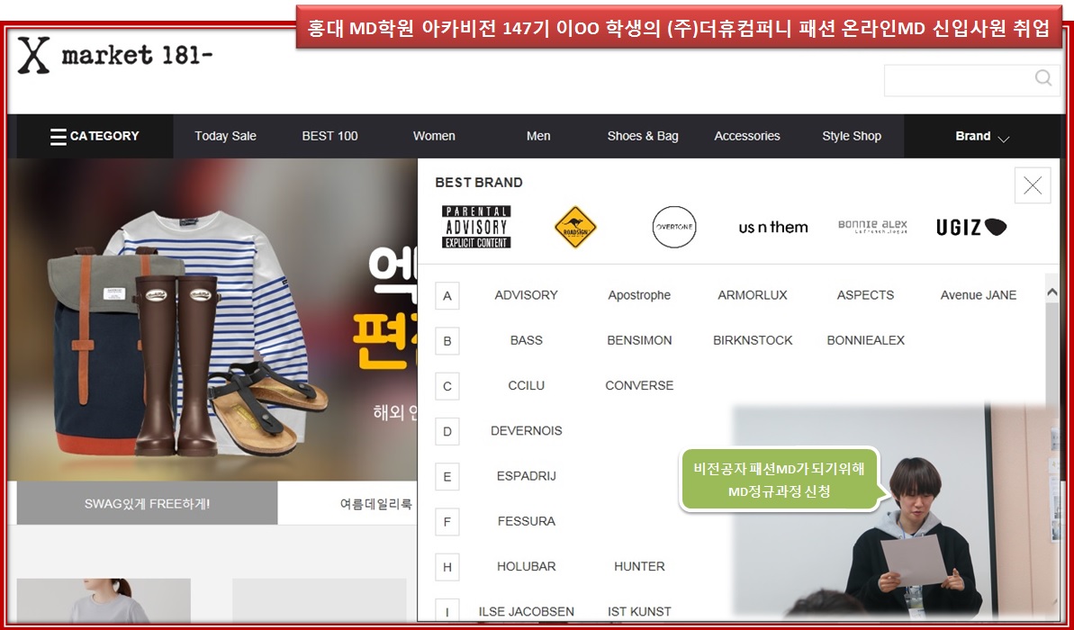Open the us n them brand logo
The height and width of the screenshot is (630, 1074).
(773, 228)
